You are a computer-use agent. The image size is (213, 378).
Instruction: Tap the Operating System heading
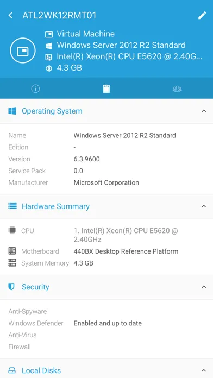(x=52, y=111)
